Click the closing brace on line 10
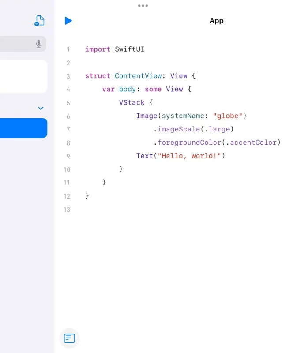Screen dimensions: 286x353 point(121,169)
